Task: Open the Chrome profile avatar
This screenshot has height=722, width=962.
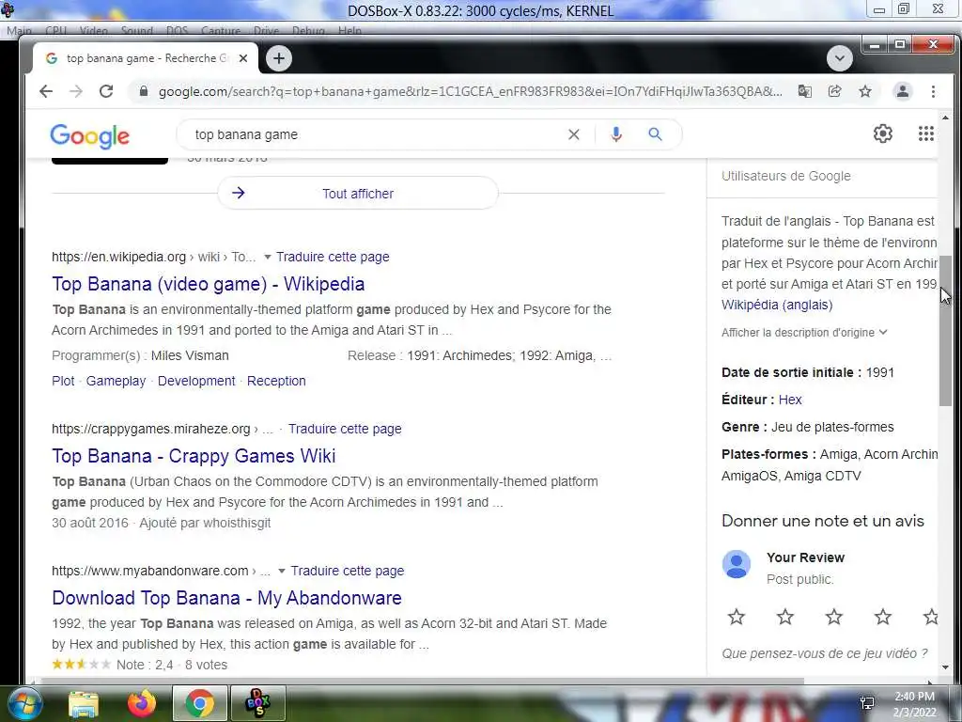Action: (903, 91)
